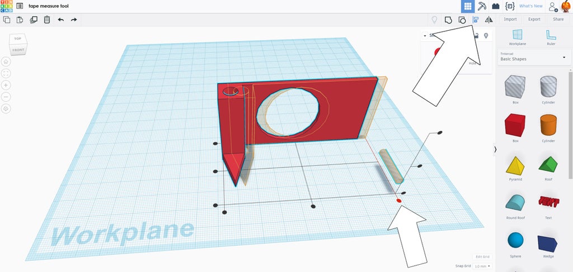The height and width of the screenshot is (272, 573).
Task: Select the design title 'tape measure tool'
Action: [x=49, y=6]
